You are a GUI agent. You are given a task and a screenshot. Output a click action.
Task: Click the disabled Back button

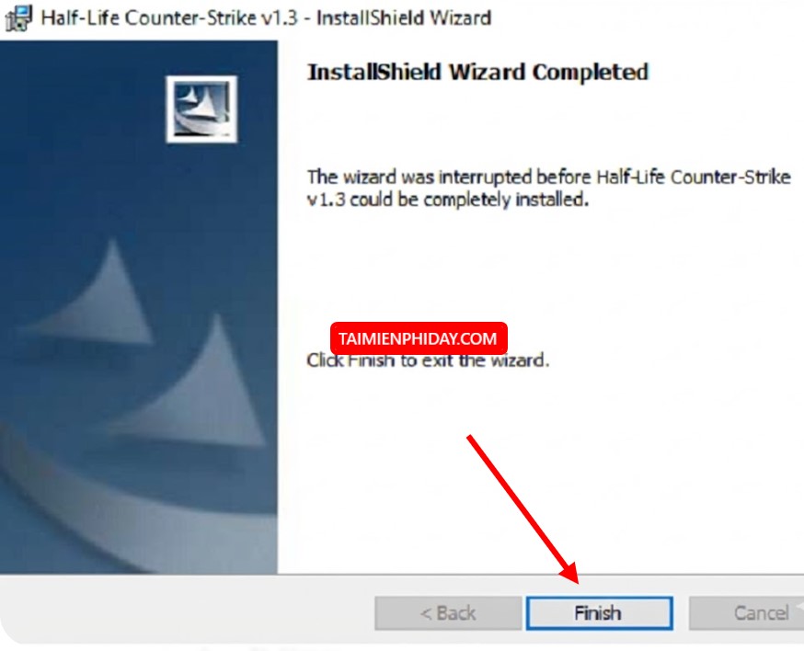click(448, 613)
